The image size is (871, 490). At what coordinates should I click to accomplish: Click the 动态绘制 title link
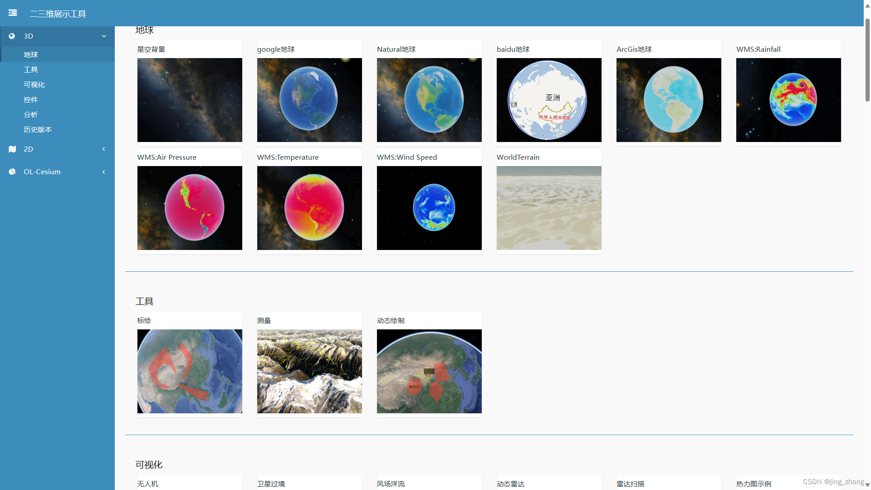point(391,321)
